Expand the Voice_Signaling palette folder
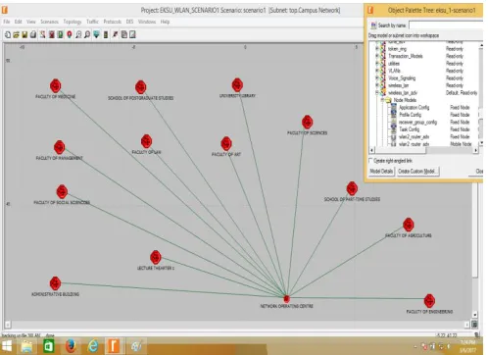This screenshot has height=355, width=488. click(377, 77)
